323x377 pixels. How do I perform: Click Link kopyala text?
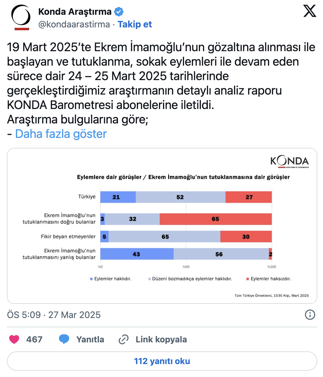pos(161,339)
